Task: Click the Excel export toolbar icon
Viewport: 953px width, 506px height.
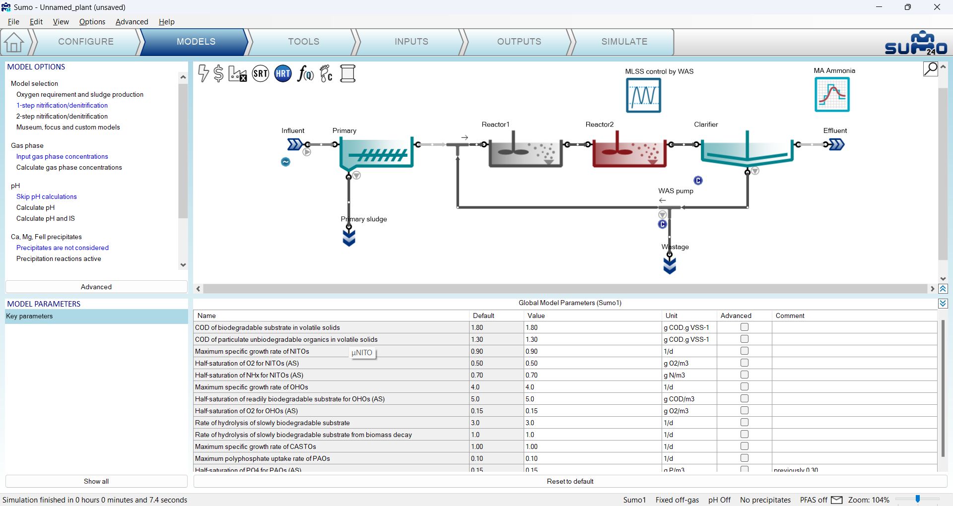Action: coord(238,73)
